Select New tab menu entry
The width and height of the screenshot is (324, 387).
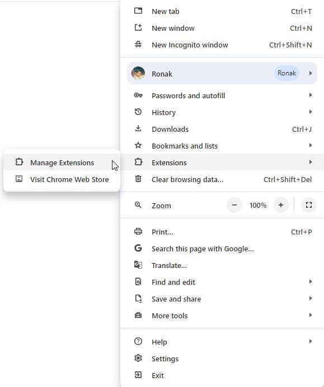tap(222, 11)
